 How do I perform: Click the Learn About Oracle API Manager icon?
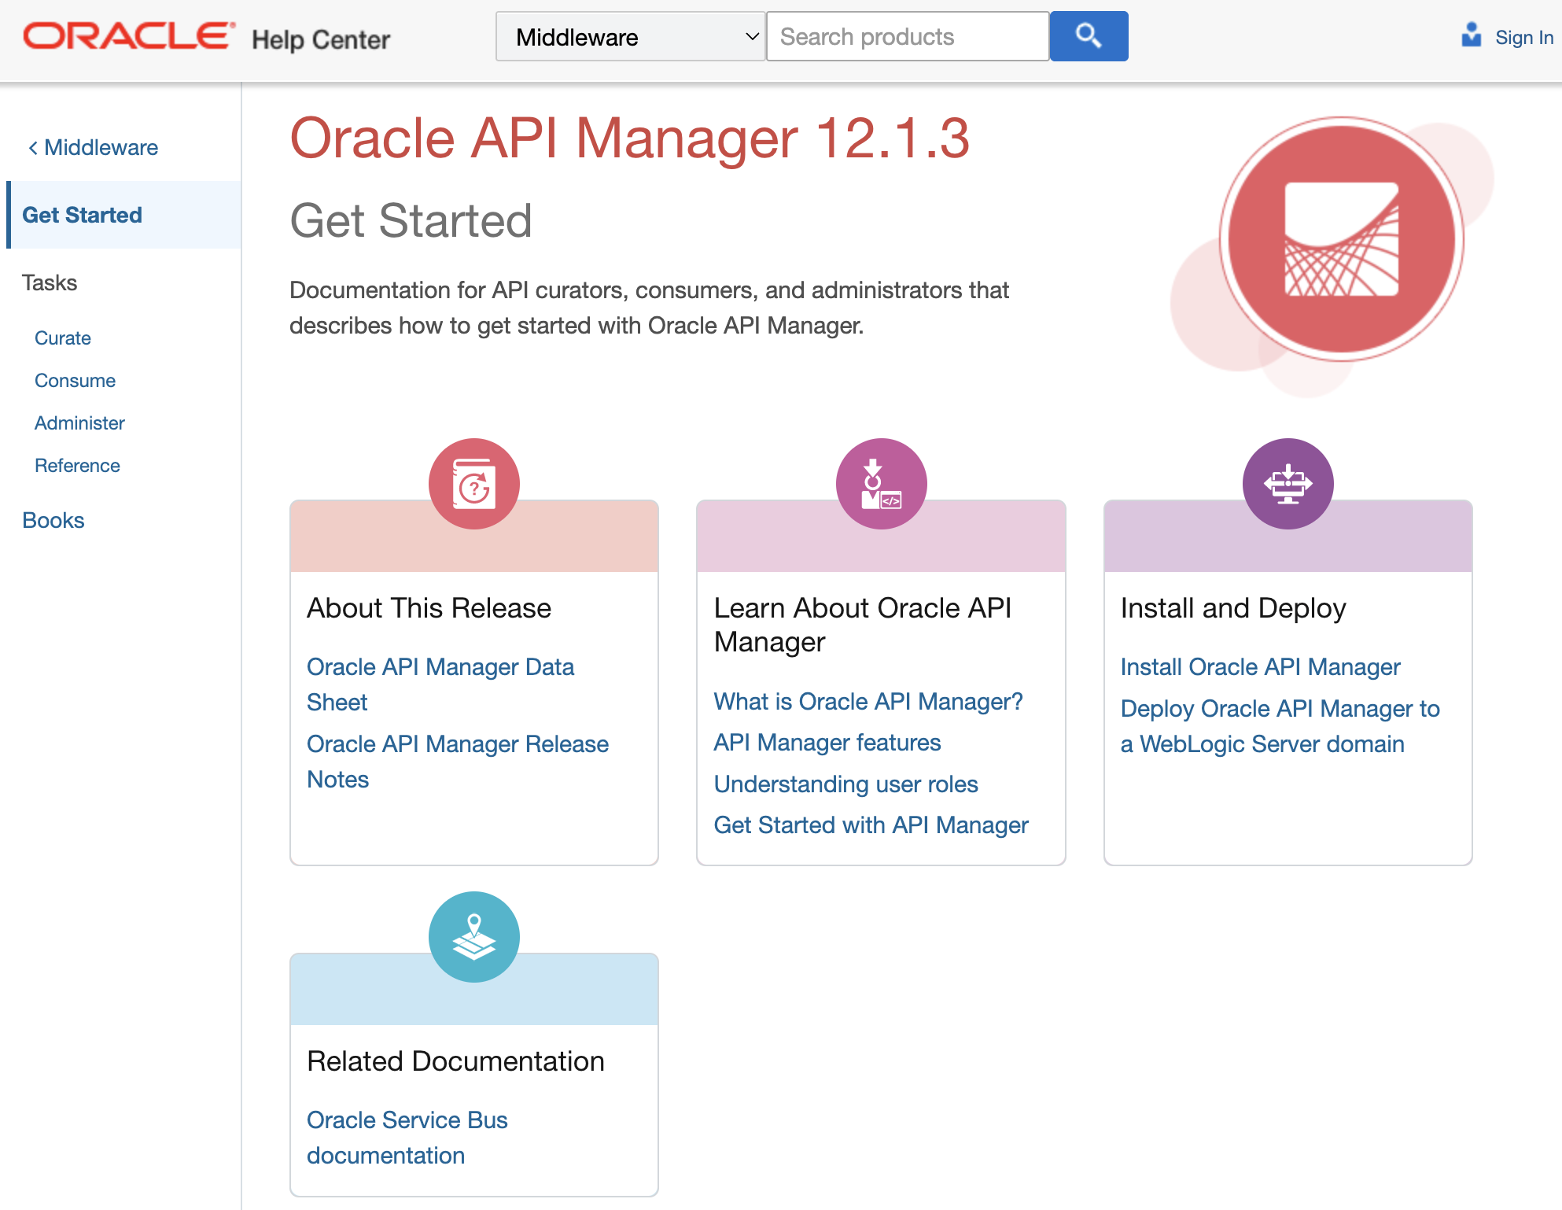coord(881,484)
